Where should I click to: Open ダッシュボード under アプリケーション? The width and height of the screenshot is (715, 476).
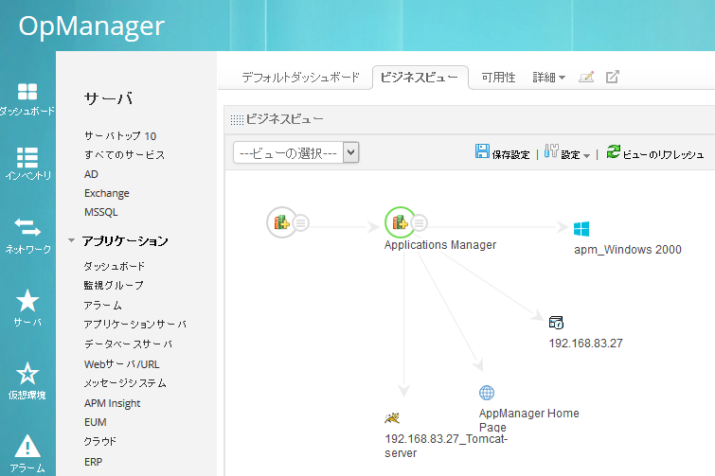(115, 266)
